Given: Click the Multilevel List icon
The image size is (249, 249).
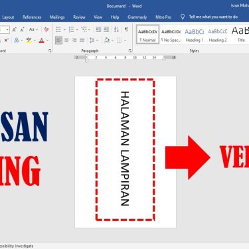Looking at the screenshot, I should tap(84, 29).
